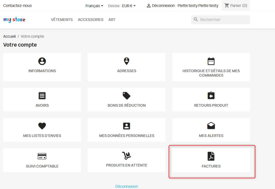Click the Adresses location pin icon

pos(127,61)
